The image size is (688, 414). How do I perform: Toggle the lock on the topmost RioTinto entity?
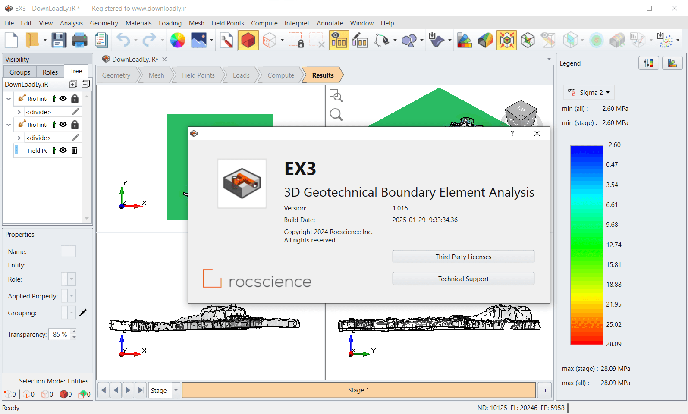coord(75,99)
